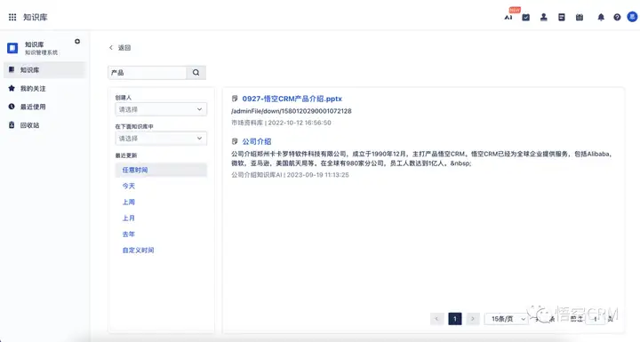Open the 创建人 dropdown

[161, 109]
